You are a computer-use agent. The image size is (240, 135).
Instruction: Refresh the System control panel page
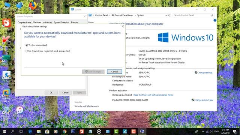tap(169, 15)
